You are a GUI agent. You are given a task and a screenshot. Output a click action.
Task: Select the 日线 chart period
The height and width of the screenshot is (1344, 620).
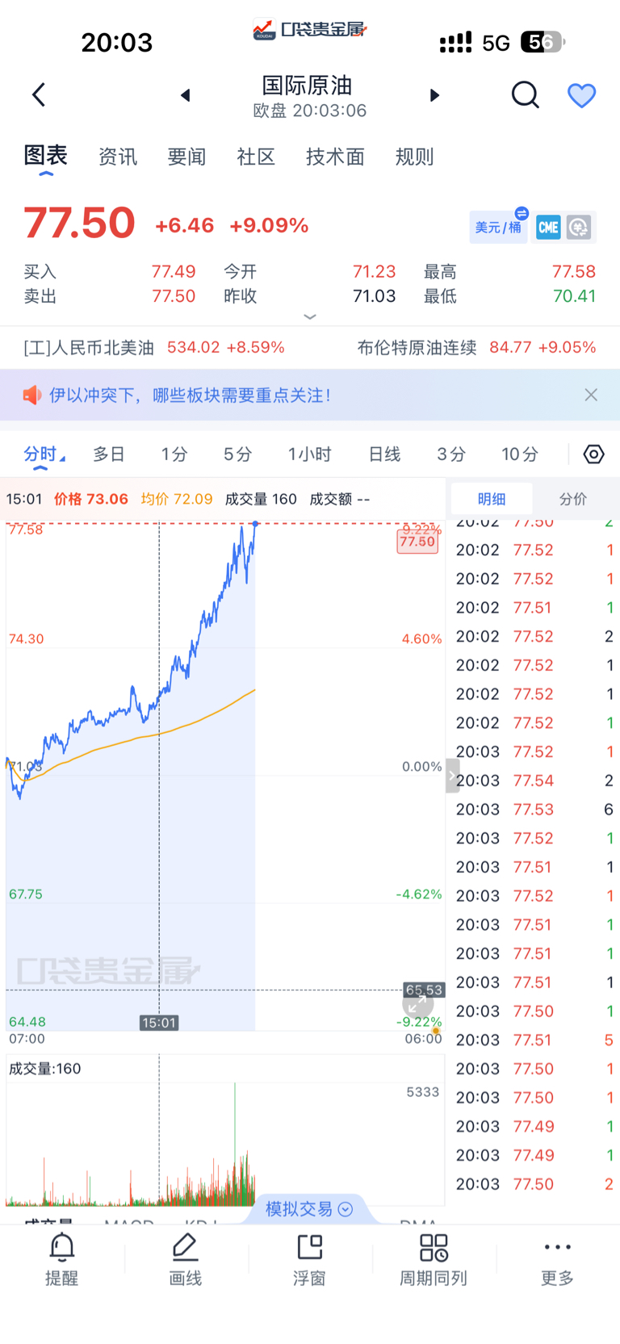click(384, 454)
